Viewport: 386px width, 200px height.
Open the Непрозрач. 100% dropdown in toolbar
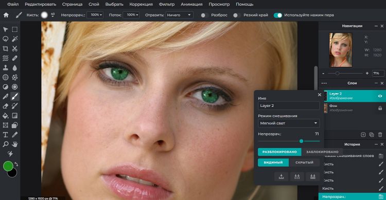(96, 15)
